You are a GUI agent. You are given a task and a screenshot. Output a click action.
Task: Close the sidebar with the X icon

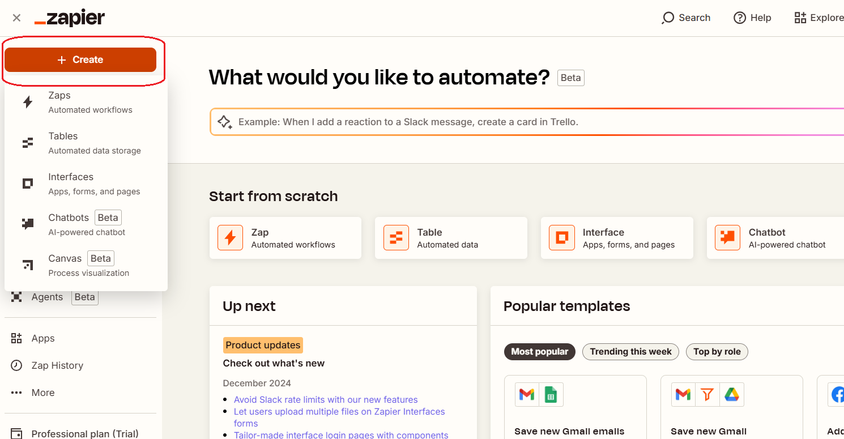click(x=16, y=18)
